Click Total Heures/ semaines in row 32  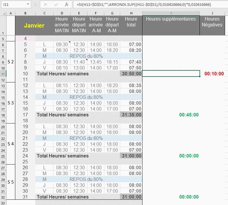[x=63, y=197]
